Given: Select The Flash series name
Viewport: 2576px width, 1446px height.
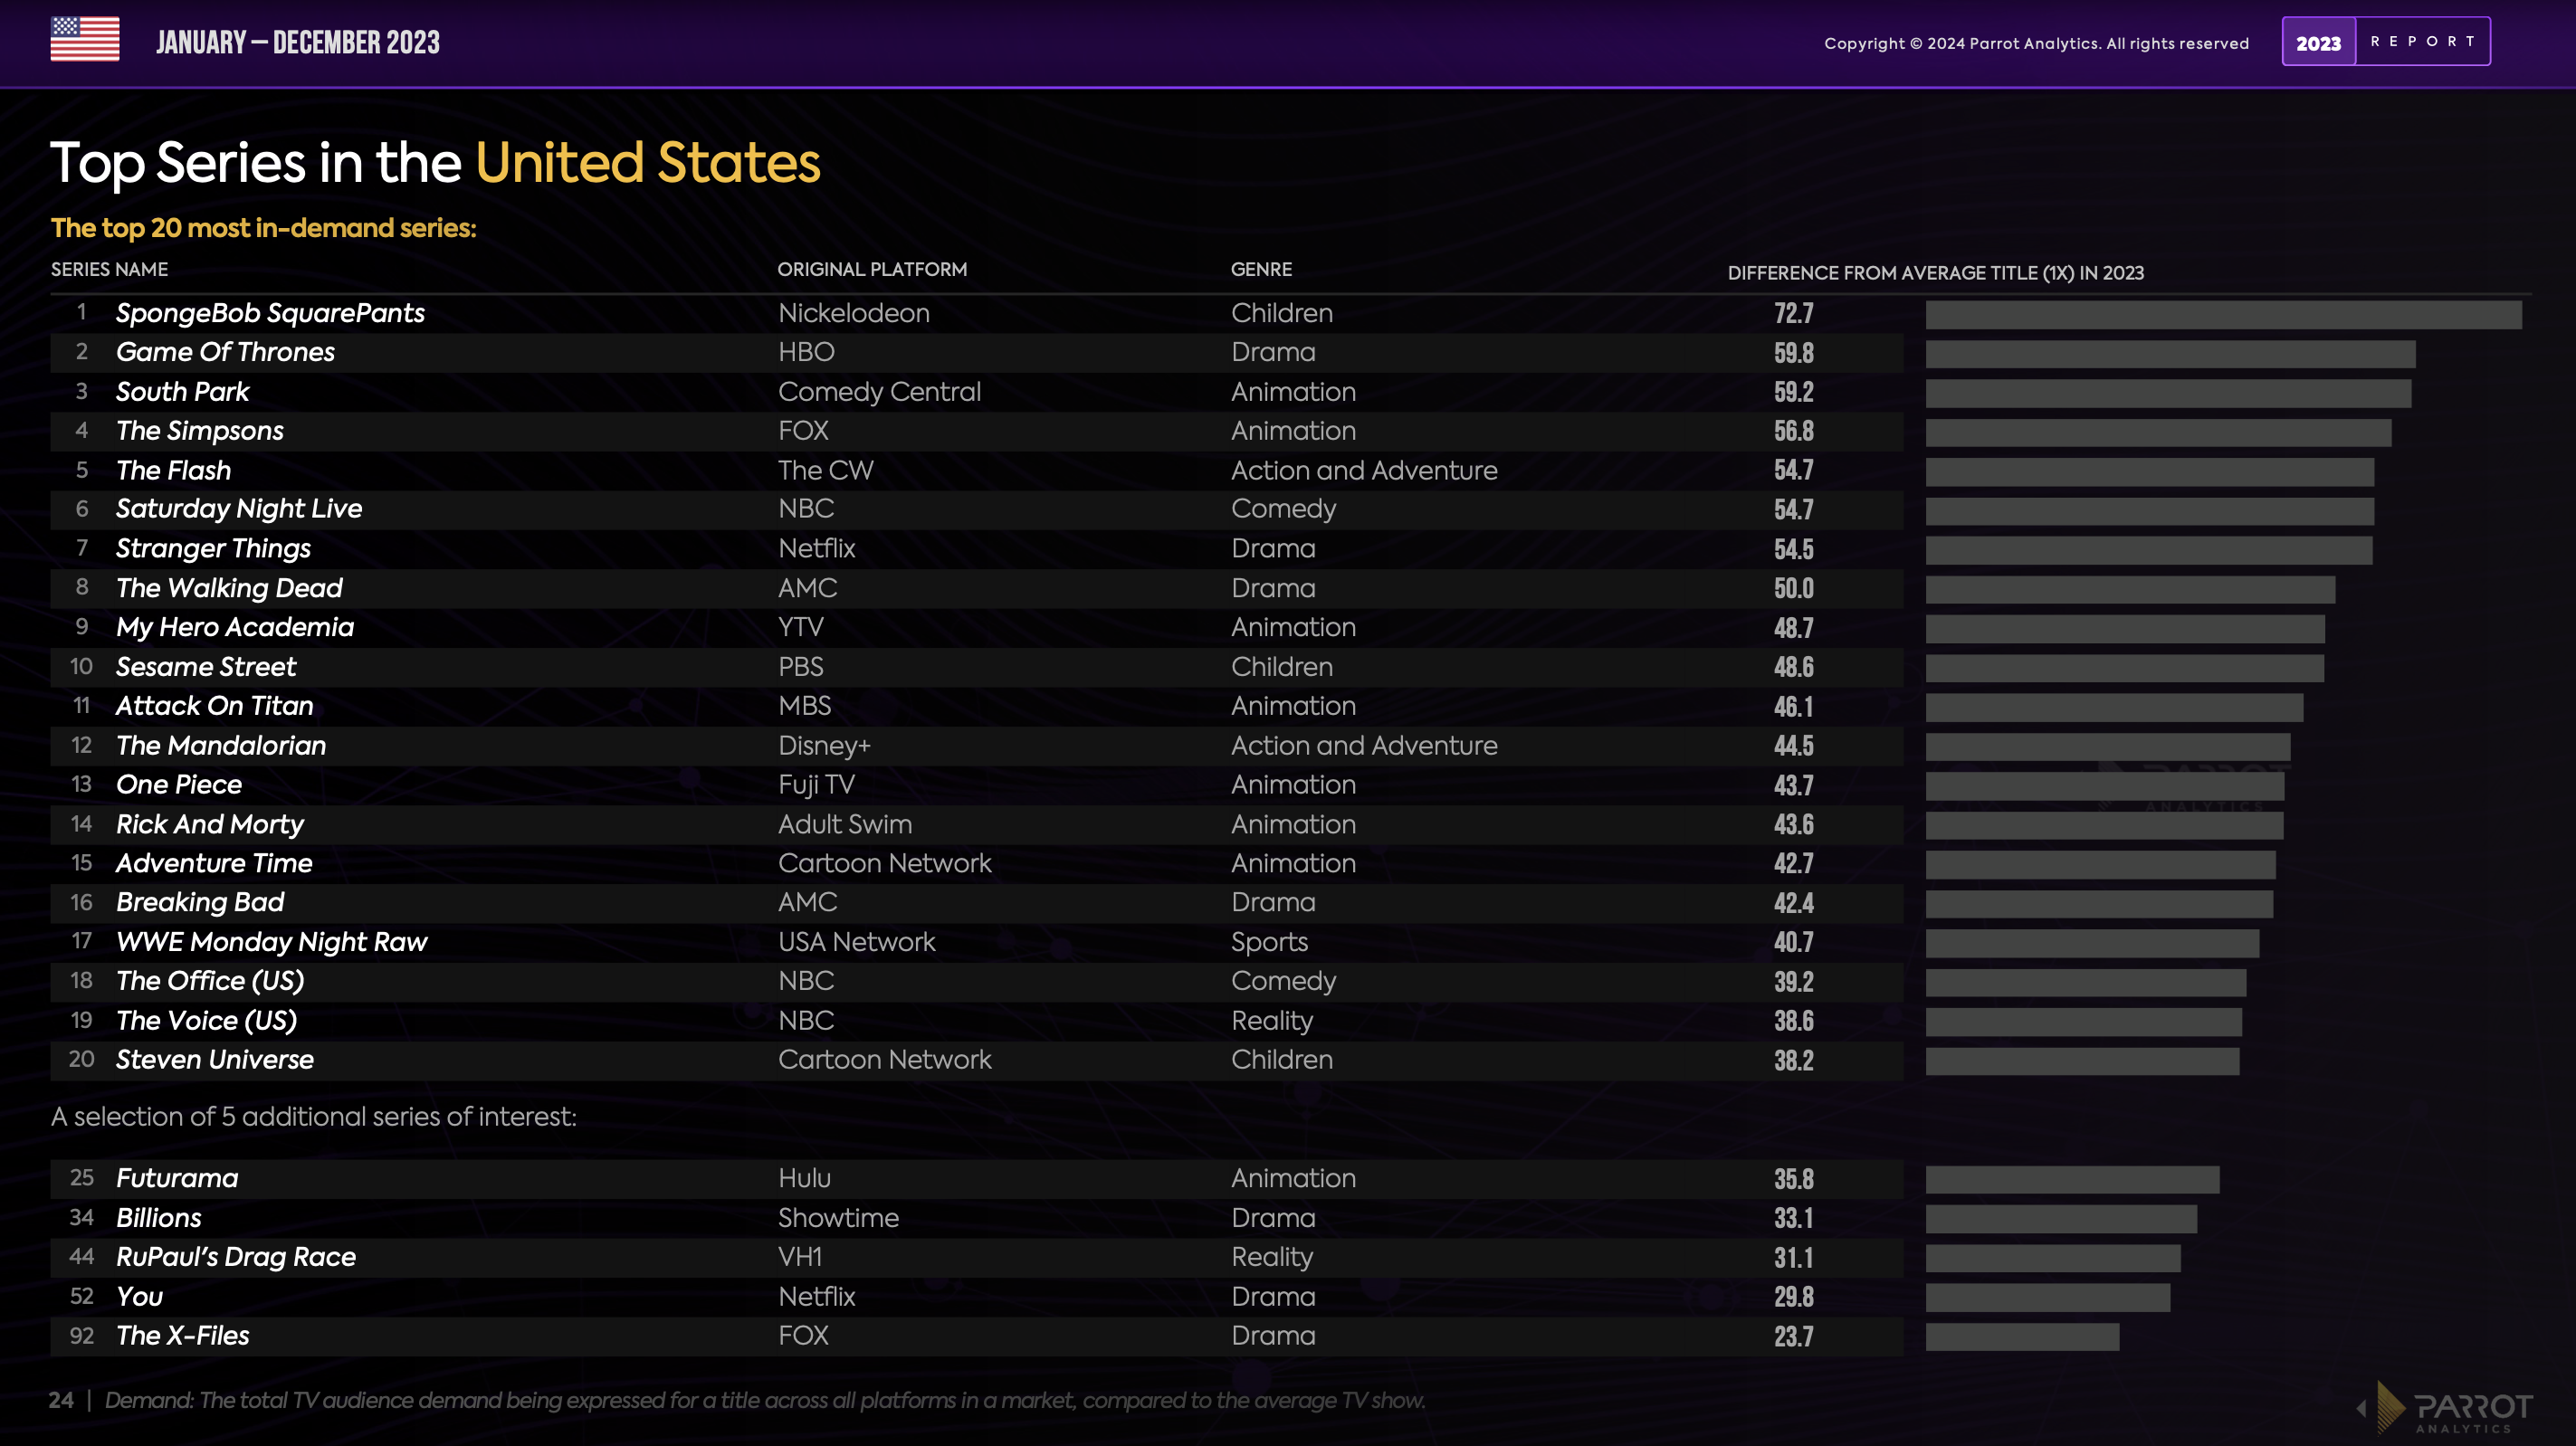Looking at the screenshot, I should 173,470.
